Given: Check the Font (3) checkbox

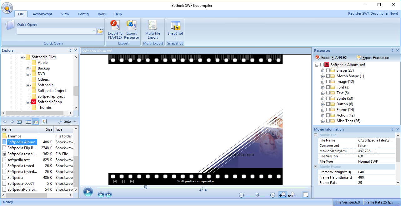Looking at the screenshot, I should pos(328,87).
